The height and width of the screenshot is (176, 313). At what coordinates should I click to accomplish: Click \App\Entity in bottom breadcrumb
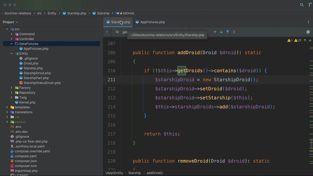(x=114, y=173)
